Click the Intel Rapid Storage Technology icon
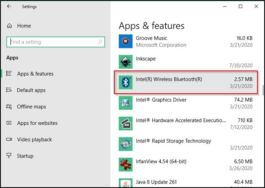 coord(126,144)
